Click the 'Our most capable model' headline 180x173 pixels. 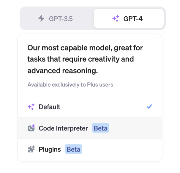85,48
